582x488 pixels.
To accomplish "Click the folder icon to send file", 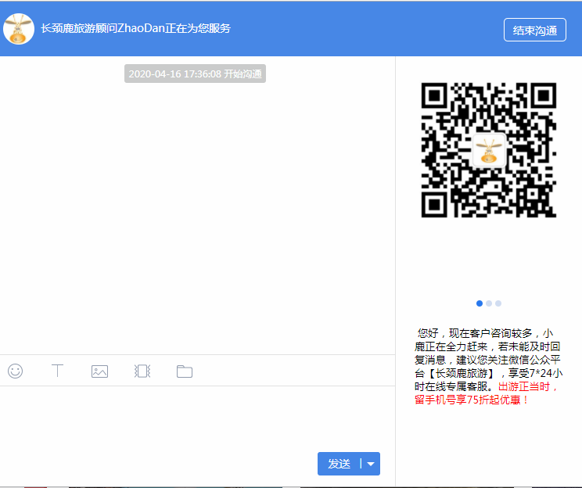I will tap(184, 371).
